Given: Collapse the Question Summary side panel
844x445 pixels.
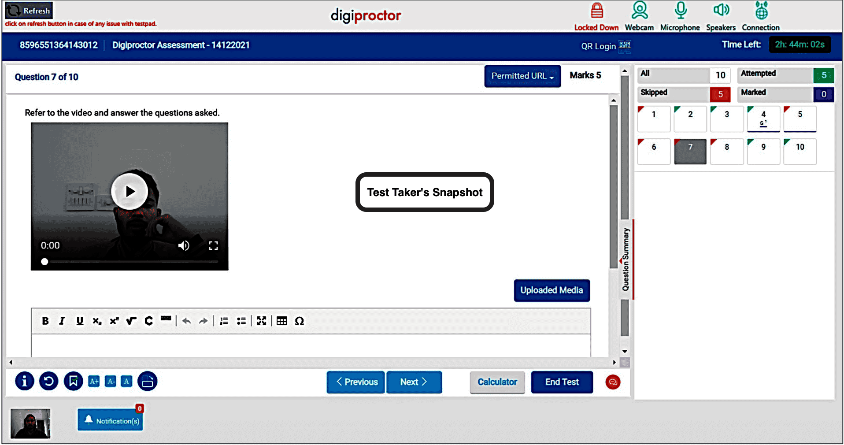Looking at the screenshot, I should [626, 260].
